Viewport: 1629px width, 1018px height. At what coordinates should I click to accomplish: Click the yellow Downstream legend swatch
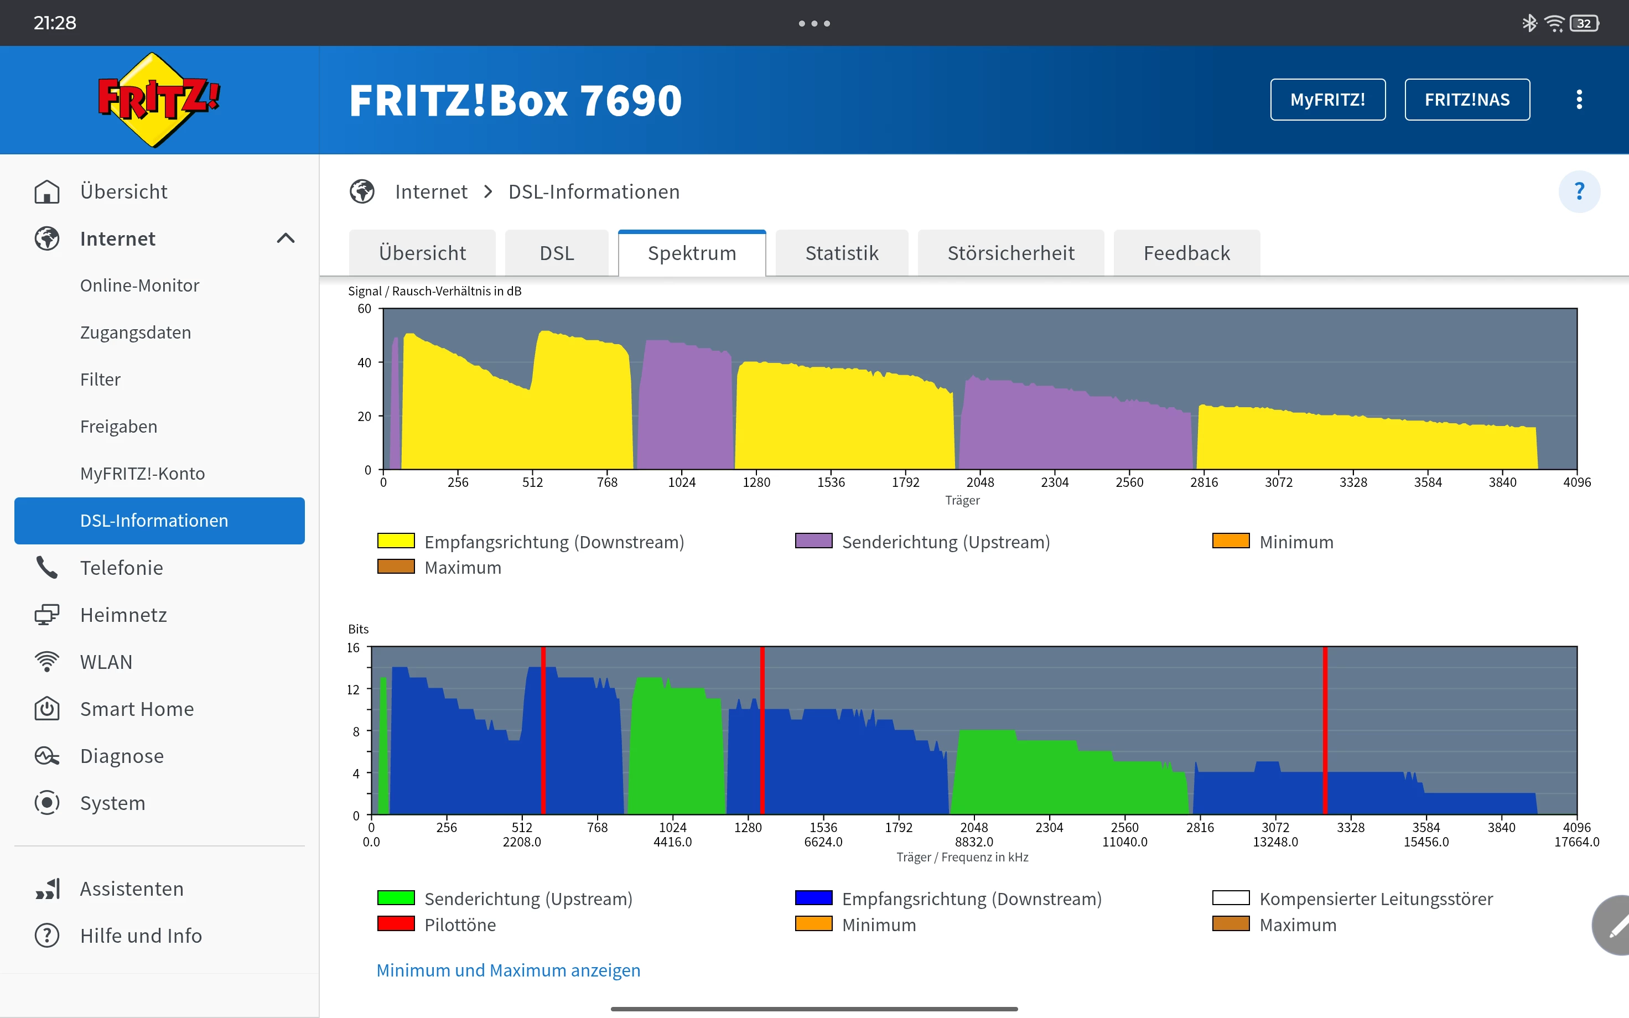pos(396,541)
